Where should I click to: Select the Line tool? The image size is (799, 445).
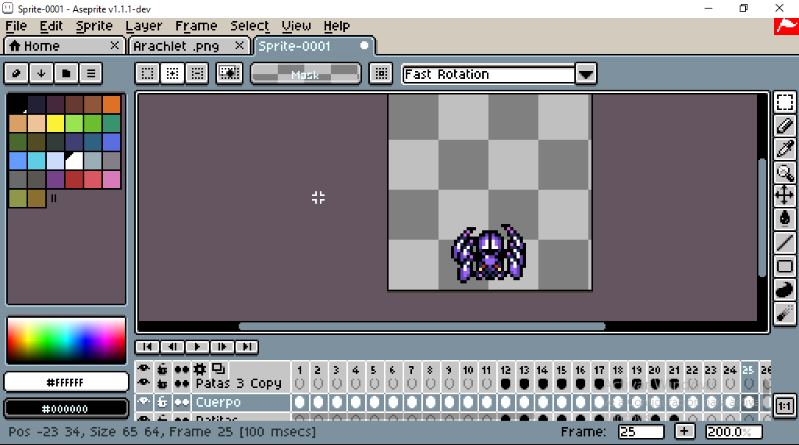(x=785, y=243)
